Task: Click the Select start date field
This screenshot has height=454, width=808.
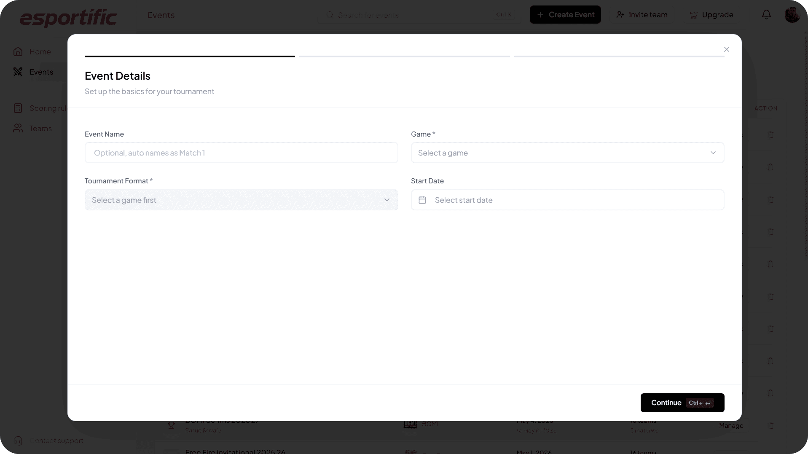Action: (x=567, y=200)
